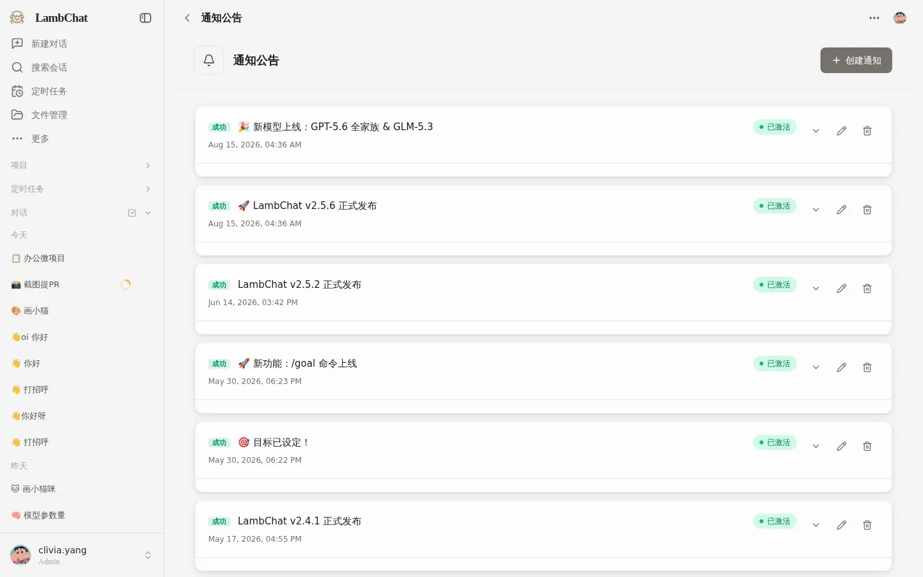Expand the GPT-5.6 全家族 notification
This screenshot has height=577, width=923.
coord(816,131)
